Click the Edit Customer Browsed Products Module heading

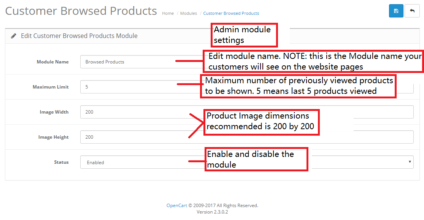tap(79, 36)
